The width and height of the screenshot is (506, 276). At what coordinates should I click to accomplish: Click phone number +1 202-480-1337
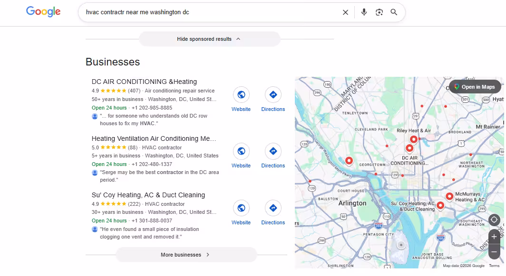point(152,164)
